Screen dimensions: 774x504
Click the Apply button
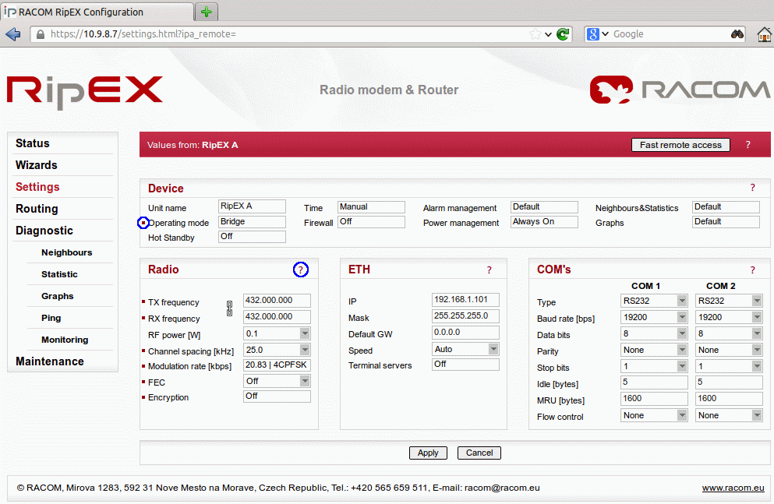click(428, 453)
